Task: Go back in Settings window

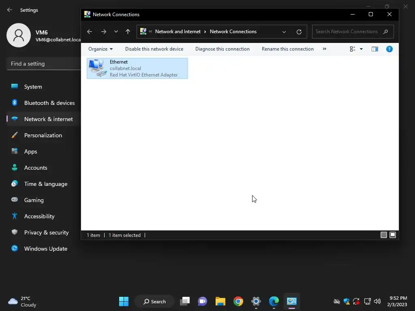Action: click(x=10, y=10)
